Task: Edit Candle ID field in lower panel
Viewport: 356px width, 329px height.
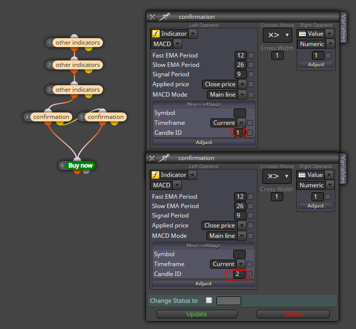Action: tap(239, 274)
